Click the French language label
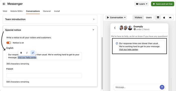Screen dimensions: 176x91 point(10,69)
